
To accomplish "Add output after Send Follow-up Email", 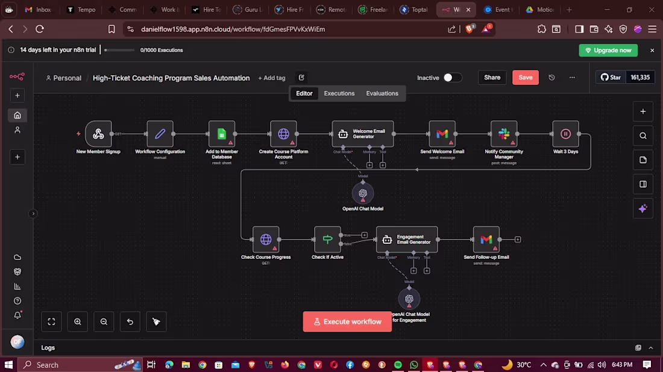I will [518, 240].
